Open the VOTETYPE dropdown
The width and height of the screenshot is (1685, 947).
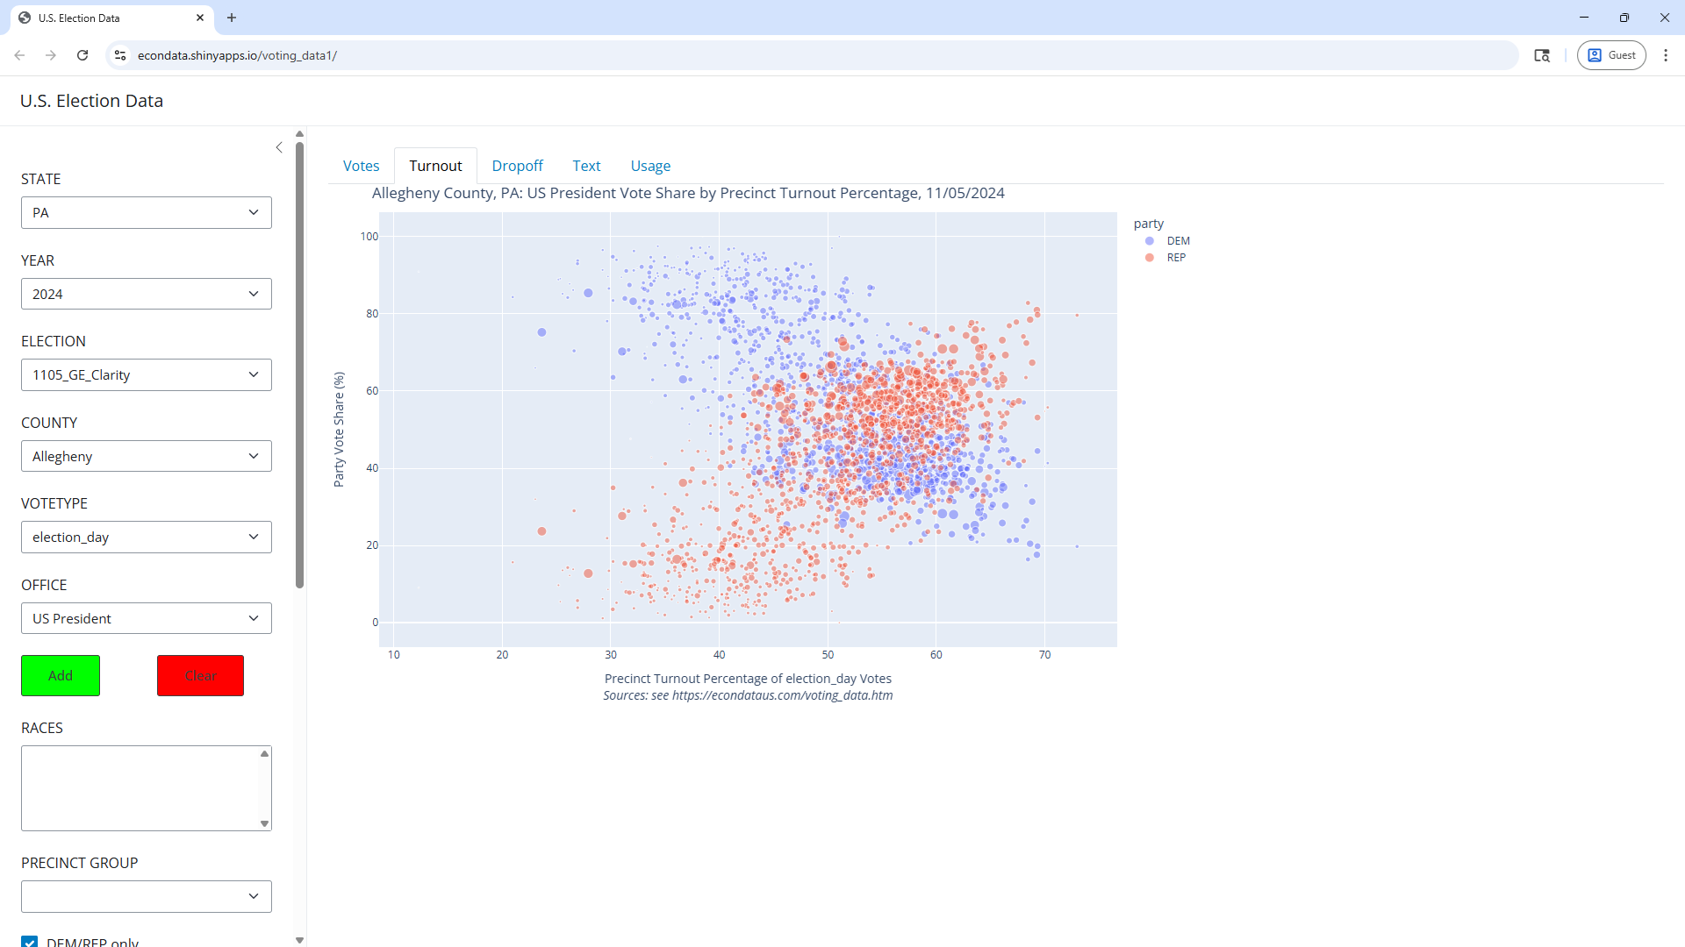[x=147, y=537]
